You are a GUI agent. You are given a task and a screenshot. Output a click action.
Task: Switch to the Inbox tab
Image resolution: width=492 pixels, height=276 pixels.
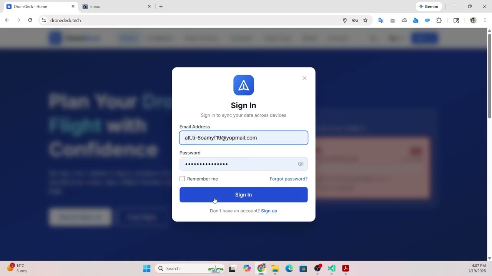pyautogui.click(x=117, y=7)
